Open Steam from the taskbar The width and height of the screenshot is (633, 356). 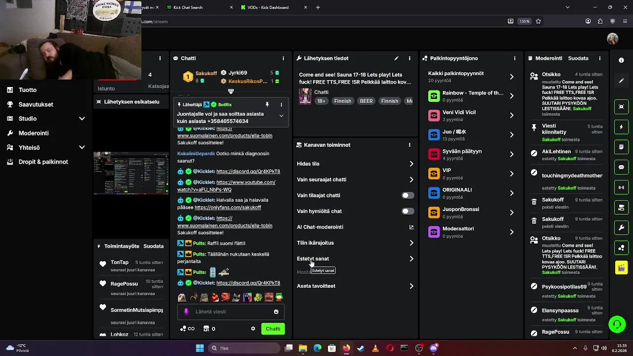click(x=361, y=348)
